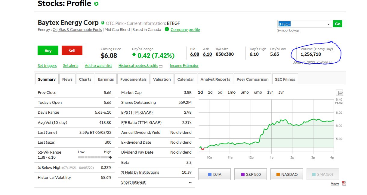Select the 1mo chart range
The image size is (367, 195).
tap(231, 92)
